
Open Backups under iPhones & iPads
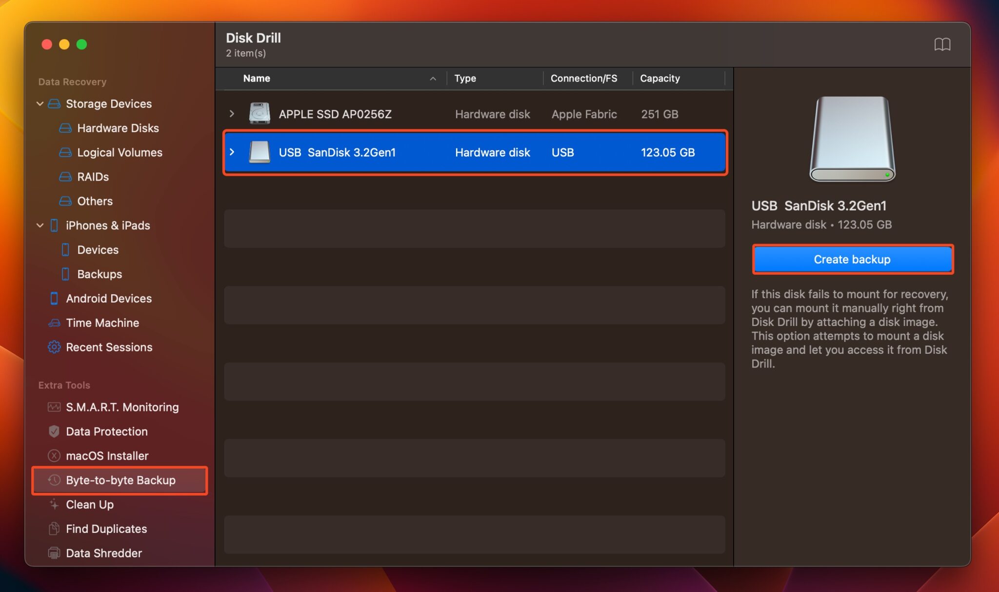pos(100,274)
